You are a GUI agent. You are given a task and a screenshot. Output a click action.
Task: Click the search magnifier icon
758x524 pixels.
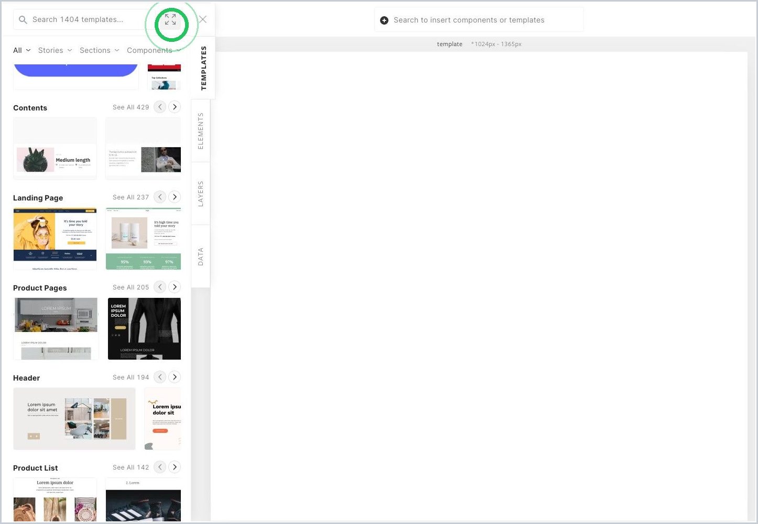coord(23,20)
